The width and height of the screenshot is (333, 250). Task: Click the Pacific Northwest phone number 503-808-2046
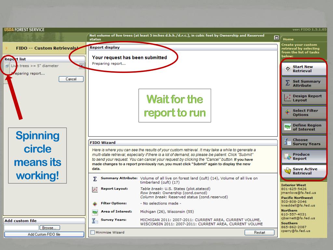[294, 202]
